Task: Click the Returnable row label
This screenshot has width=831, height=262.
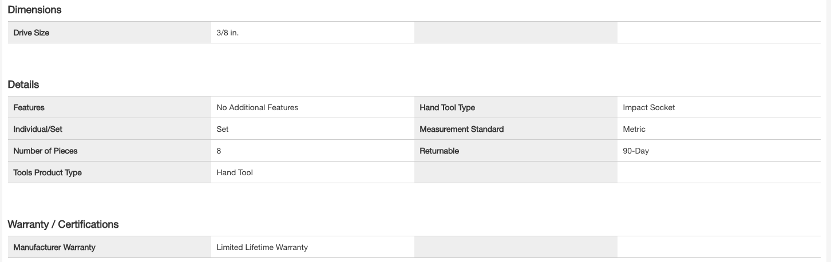Action: [439, 151]
